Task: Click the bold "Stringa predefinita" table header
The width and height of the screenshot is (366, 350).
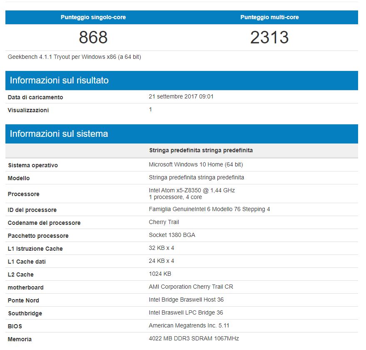Action: 201,150
